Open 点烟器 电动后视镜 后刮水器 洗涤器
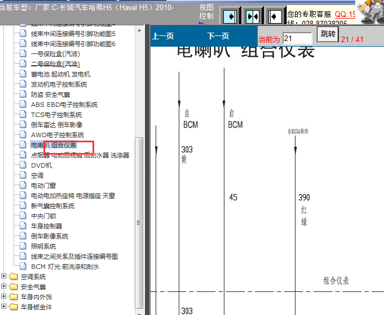The width and height of the screenshot is (384, 315). click(80, 155)
